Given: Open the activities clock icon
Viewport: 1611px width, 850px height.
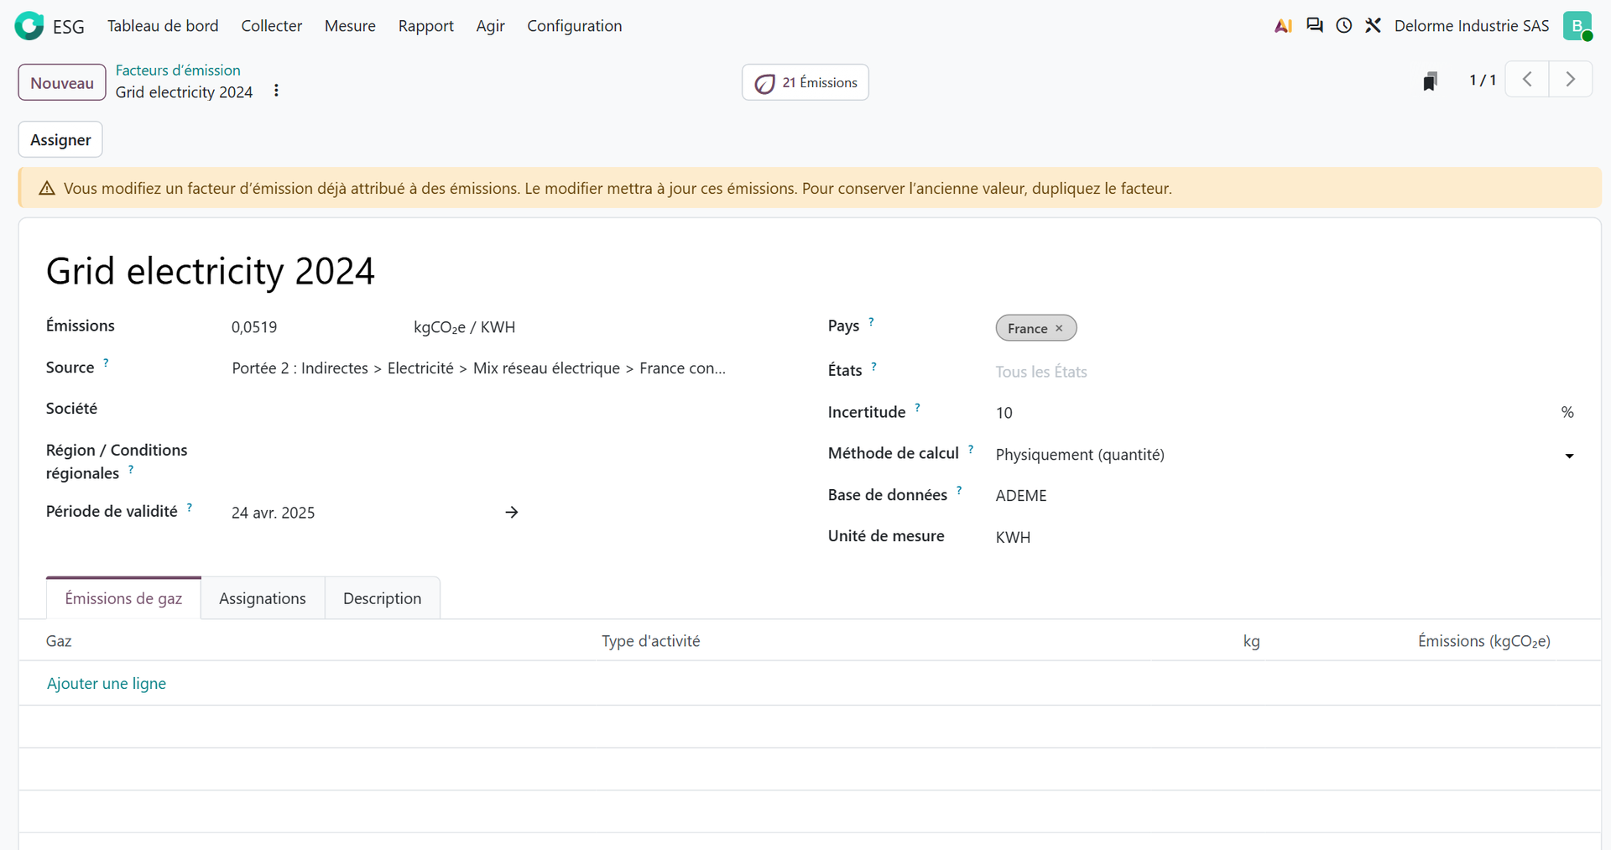Looking at the screenshot, I should pos(1344,26).
